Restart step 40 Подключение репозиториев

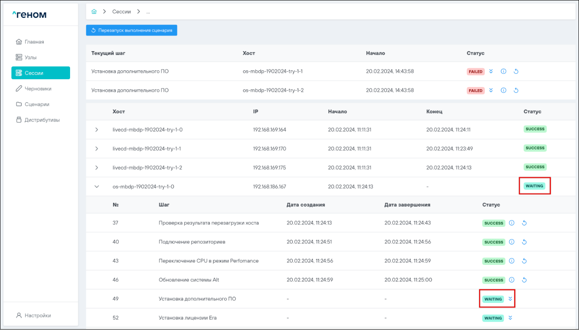point(524,242)
